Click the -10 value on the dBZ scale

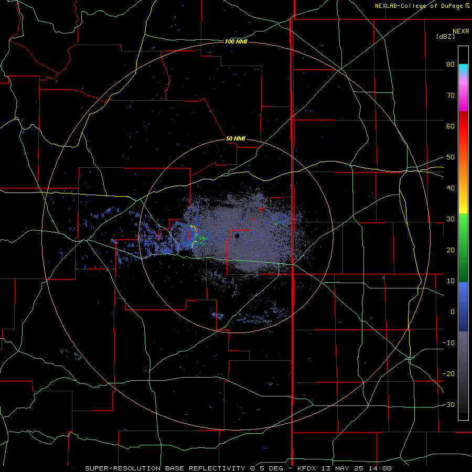click(448, 343)
